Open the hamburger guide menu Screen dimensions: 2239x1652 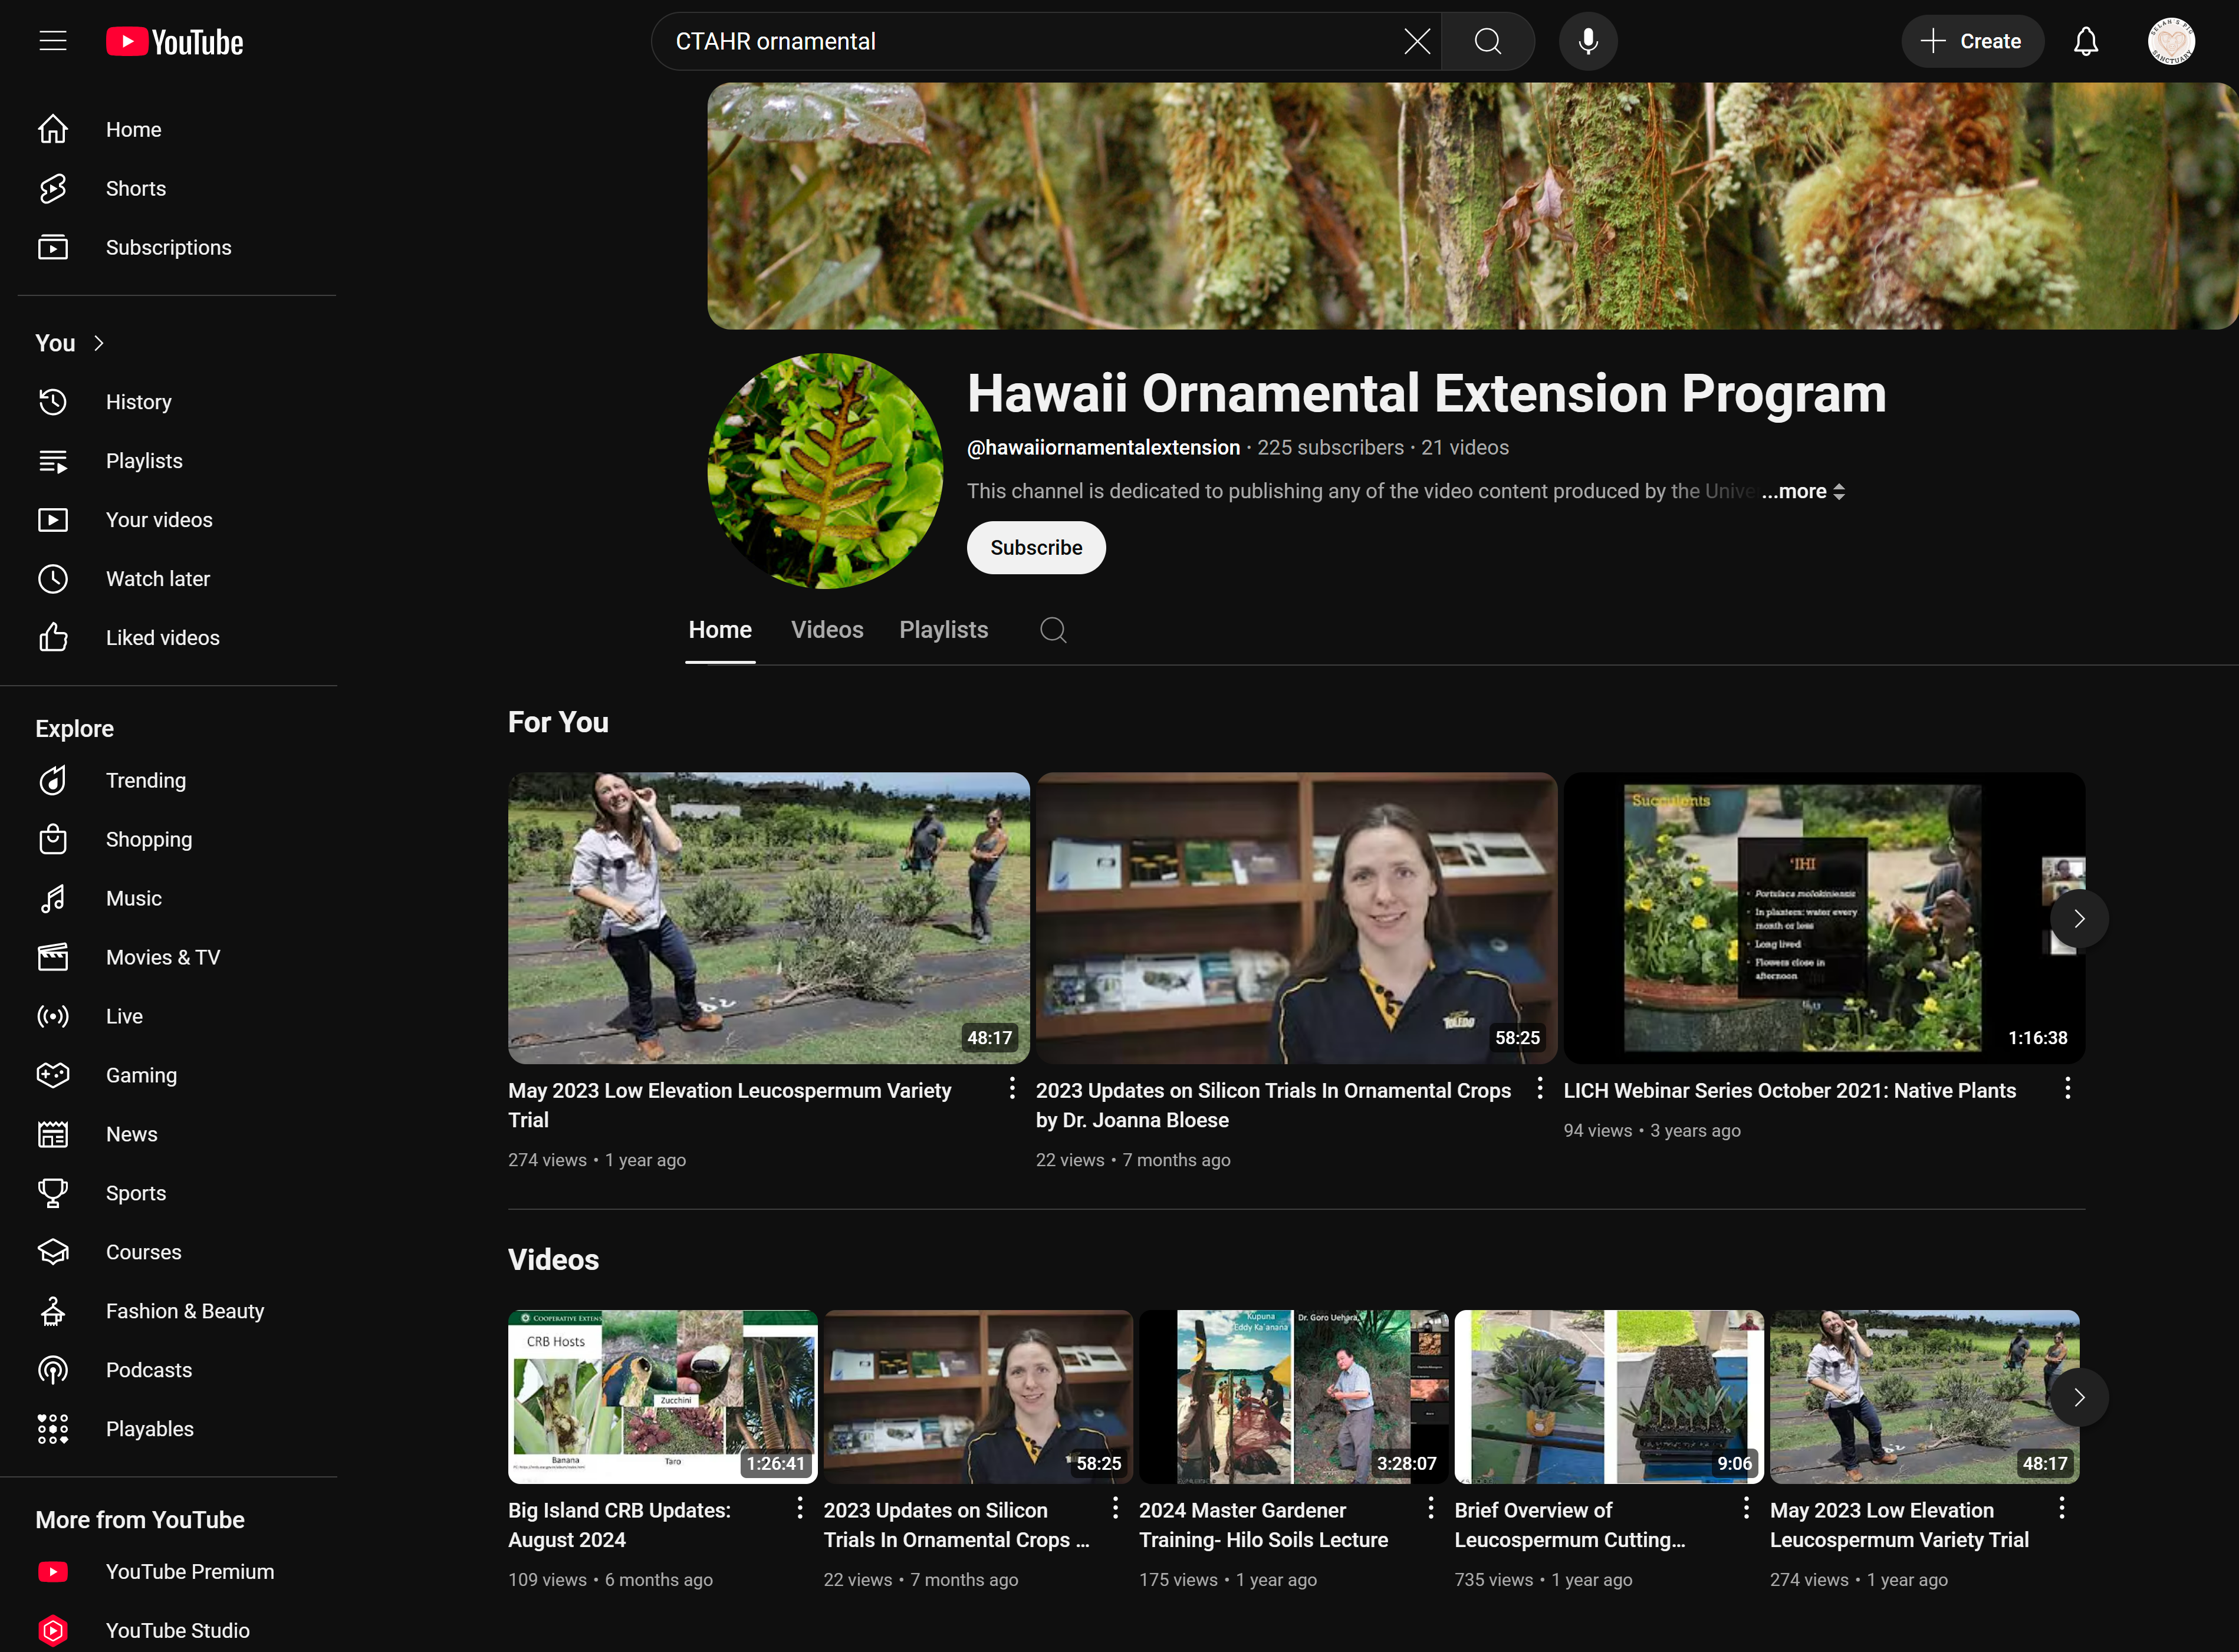tap(53, 41)
